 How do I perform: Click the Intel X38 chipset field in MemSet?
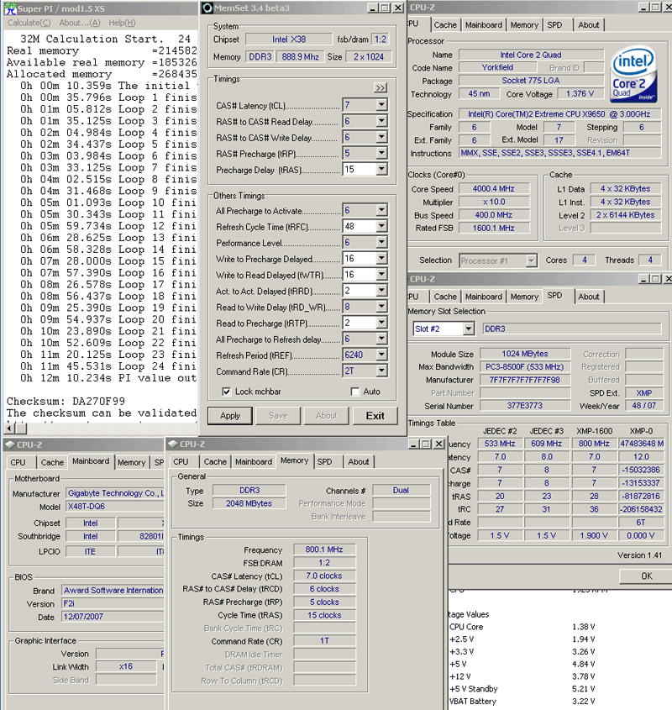coord(289,39)
